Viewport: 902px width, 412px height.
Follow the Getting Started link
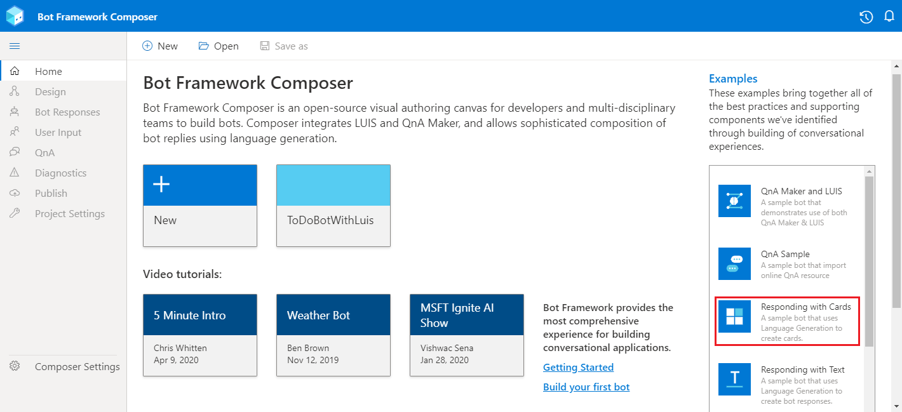click(x=578, y=367)
